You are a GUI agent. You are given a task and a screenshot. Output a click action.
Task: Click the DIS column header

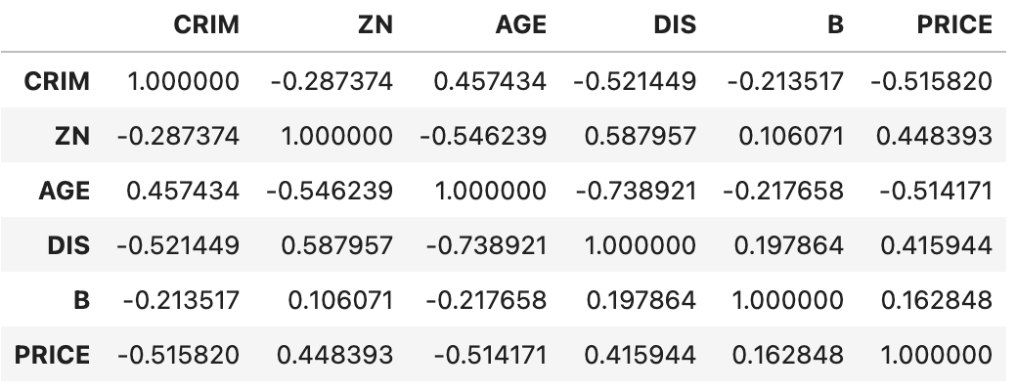click(675, 26)
